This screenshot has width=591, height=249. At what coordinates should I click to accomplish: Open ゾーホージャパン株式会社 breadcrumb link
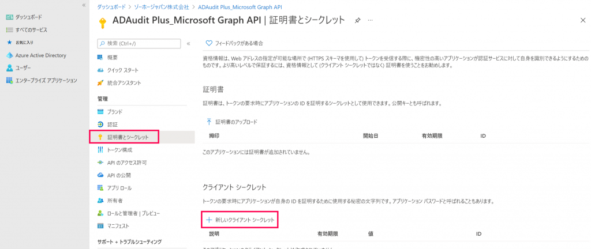click(x=162, y=7)
